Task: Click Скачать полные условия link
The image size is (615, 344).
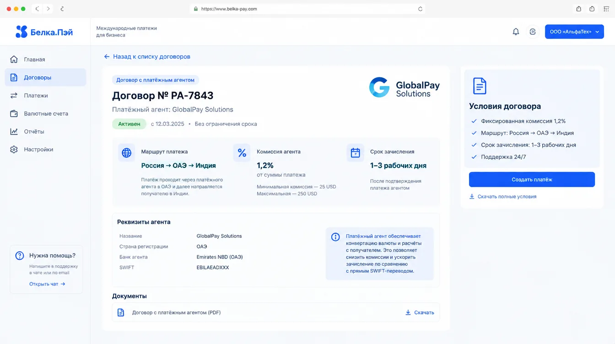Action: tap(503, 197)
